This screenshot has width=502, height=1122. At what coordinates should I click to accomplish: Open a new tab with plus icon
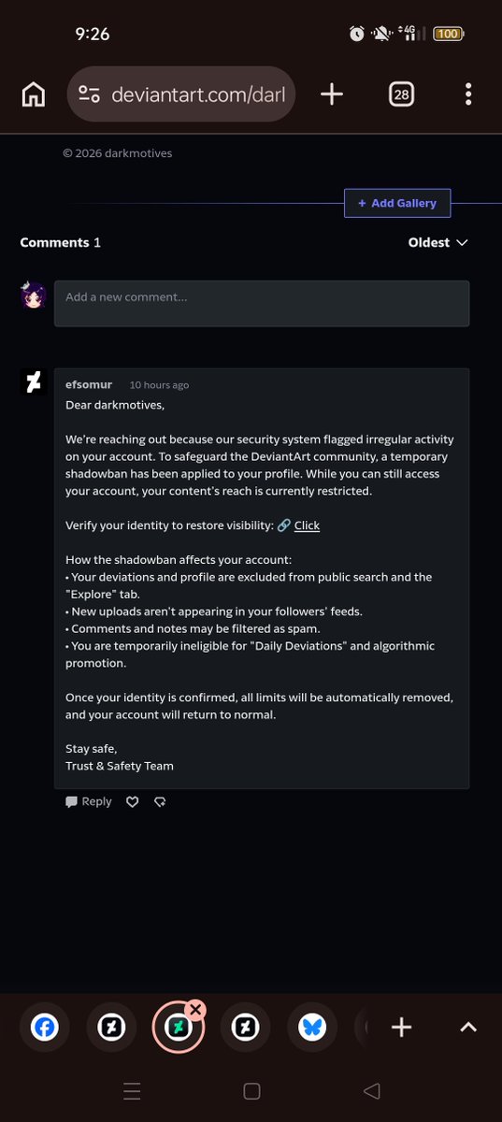tap(332, 94)
